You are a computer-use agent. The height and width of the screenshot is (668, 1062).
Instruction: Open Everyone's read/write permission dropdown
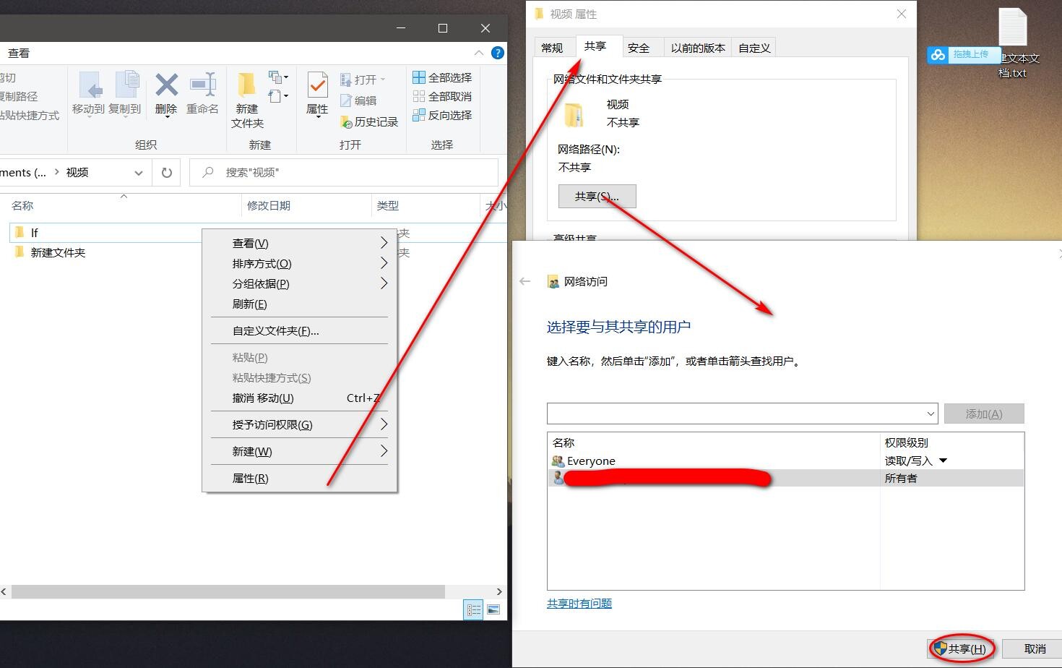[943, 461]
